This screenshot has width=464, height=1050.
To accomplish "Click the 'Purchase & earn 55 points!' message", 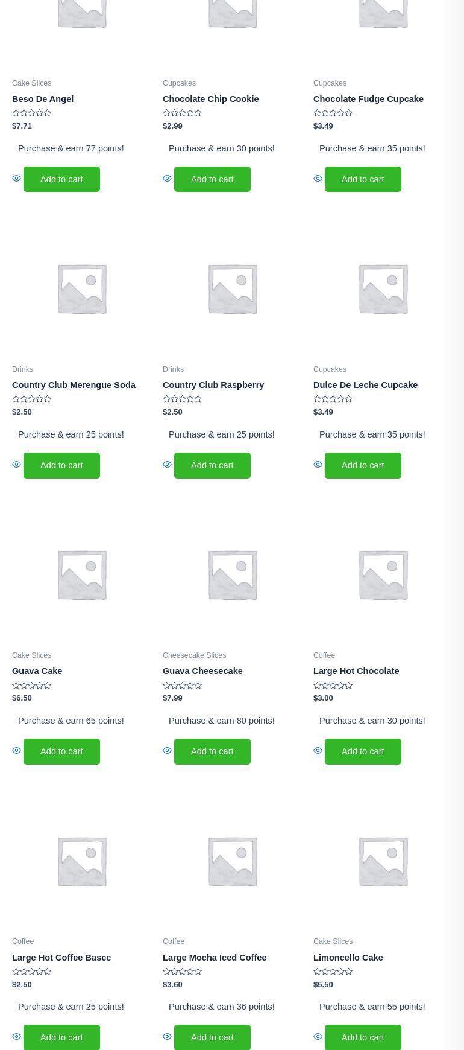I will click(372, 1007).
